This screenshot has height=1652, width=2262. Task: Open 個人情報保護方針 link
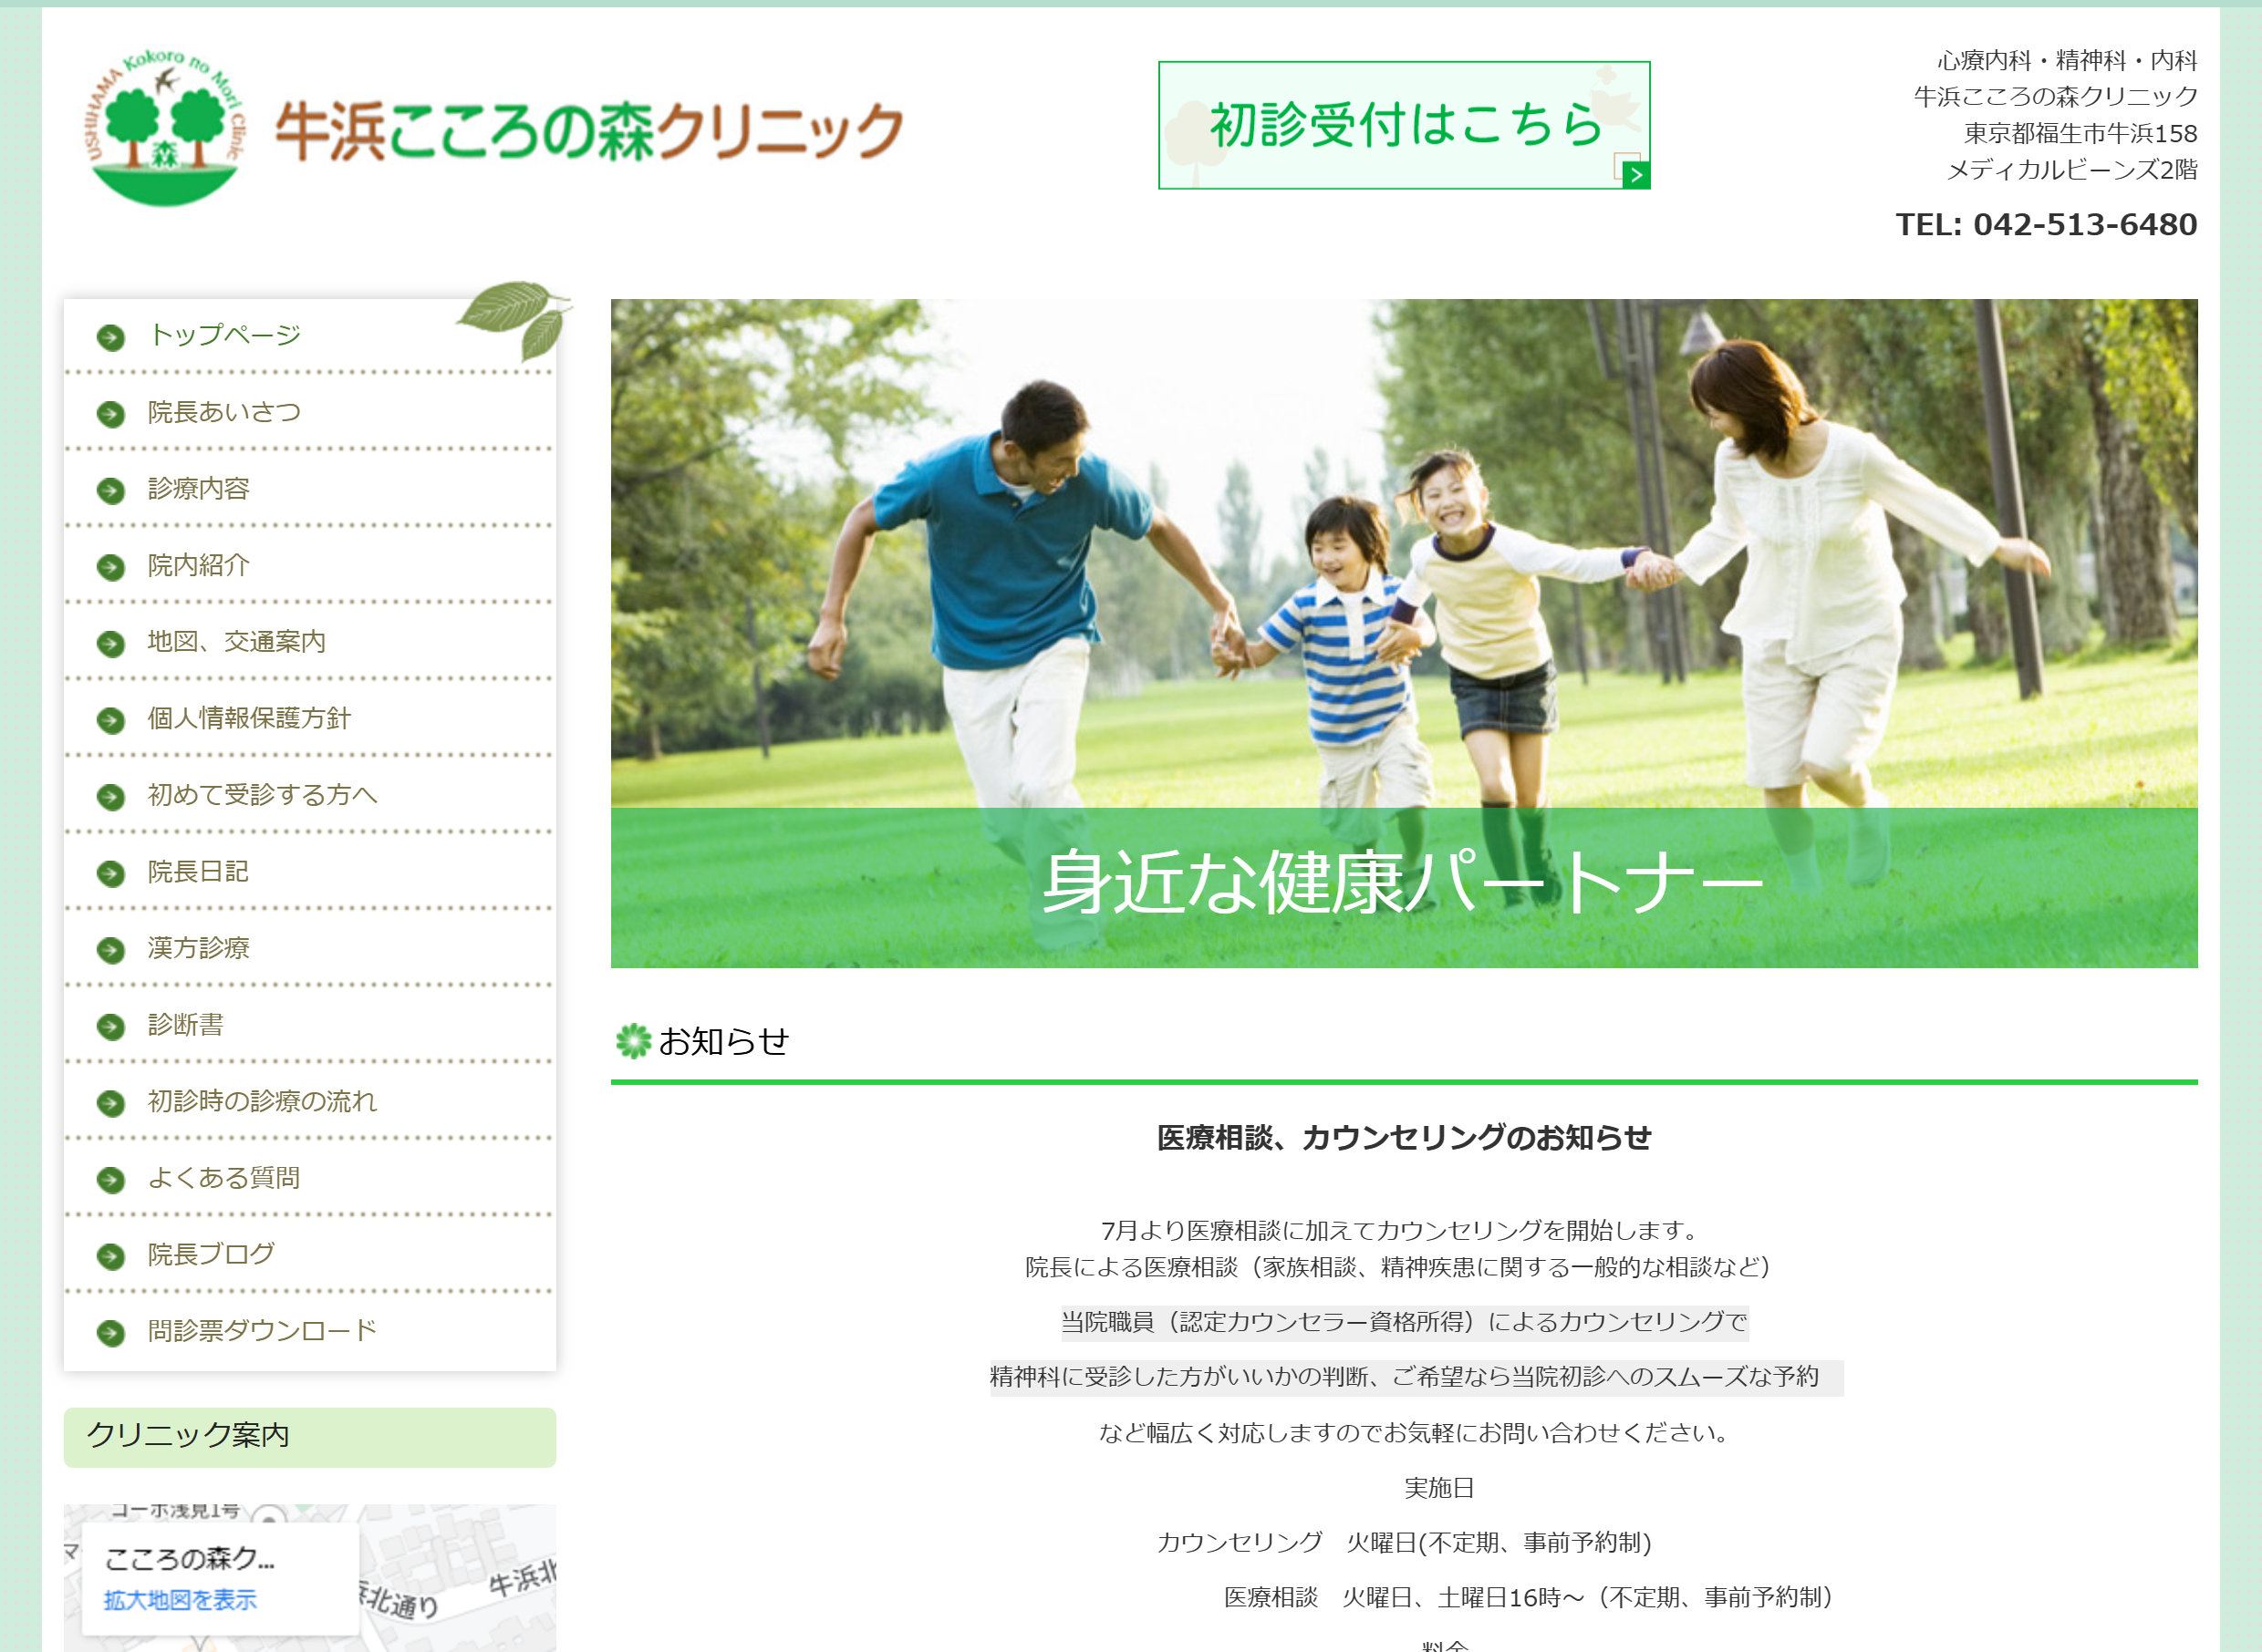pyautogui.click(x=249, y=718)
